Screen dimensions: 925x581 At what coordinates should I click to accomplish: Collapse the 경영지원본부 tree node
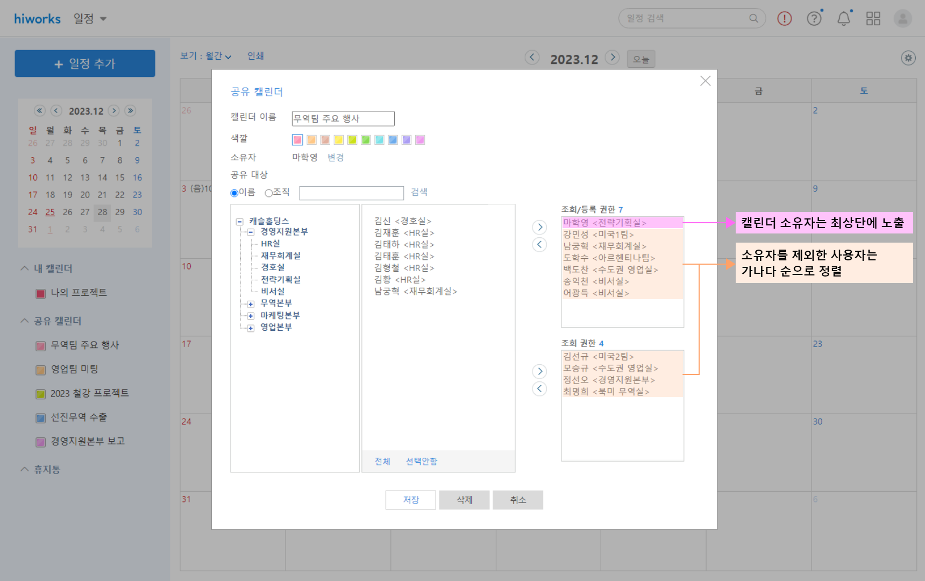tap(251, 232)
